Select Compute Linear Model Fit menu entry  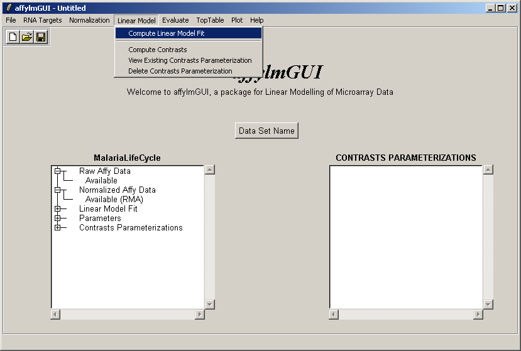pos(166,33)
